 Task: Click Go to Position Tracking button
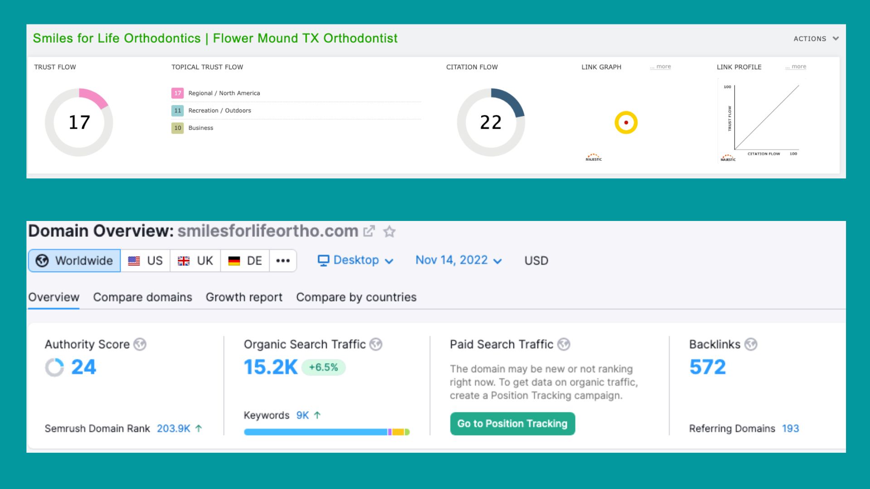[x=512, y=424]
